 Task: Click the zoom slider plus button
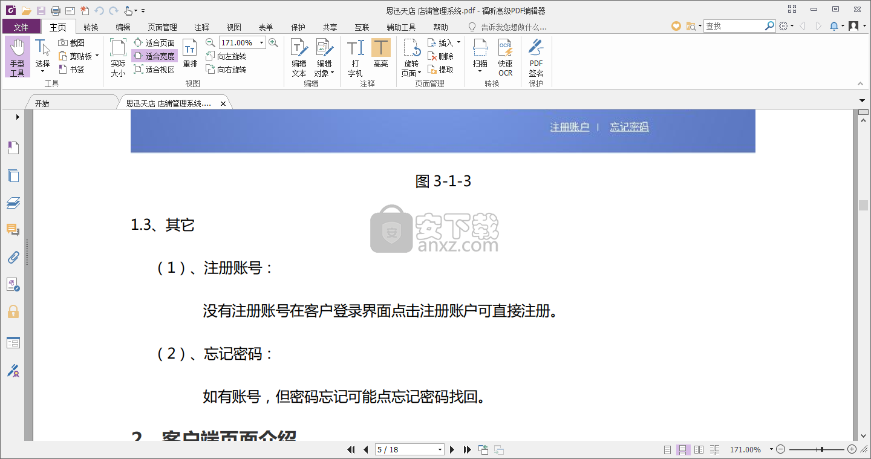(x=852, y=449)
